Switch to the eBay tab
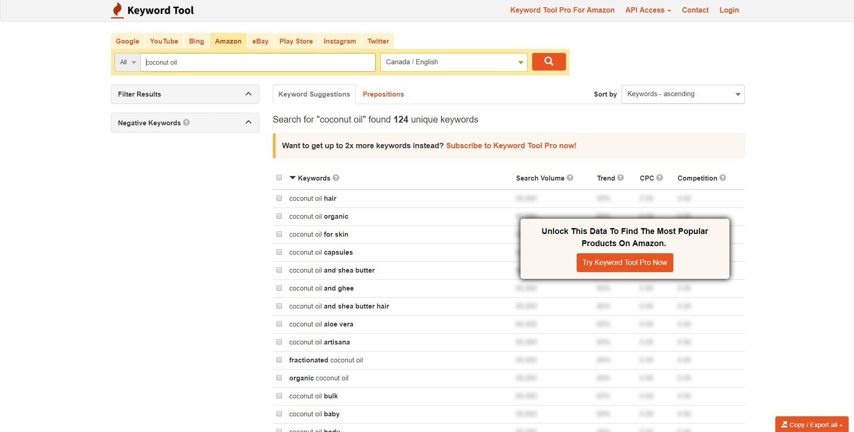 pos(260,41)
